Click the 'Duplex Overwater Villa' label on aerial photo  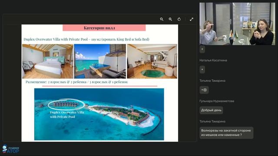click(x=67, y=114)
